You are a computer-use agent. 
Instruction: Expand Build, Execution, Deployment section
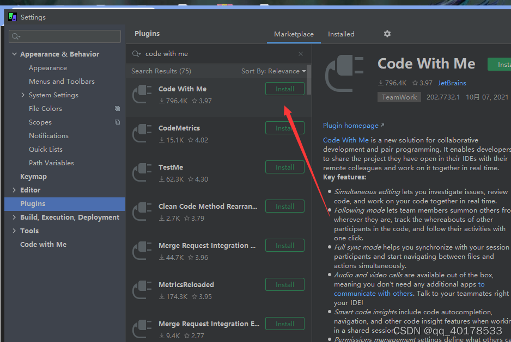click(14, 217)
